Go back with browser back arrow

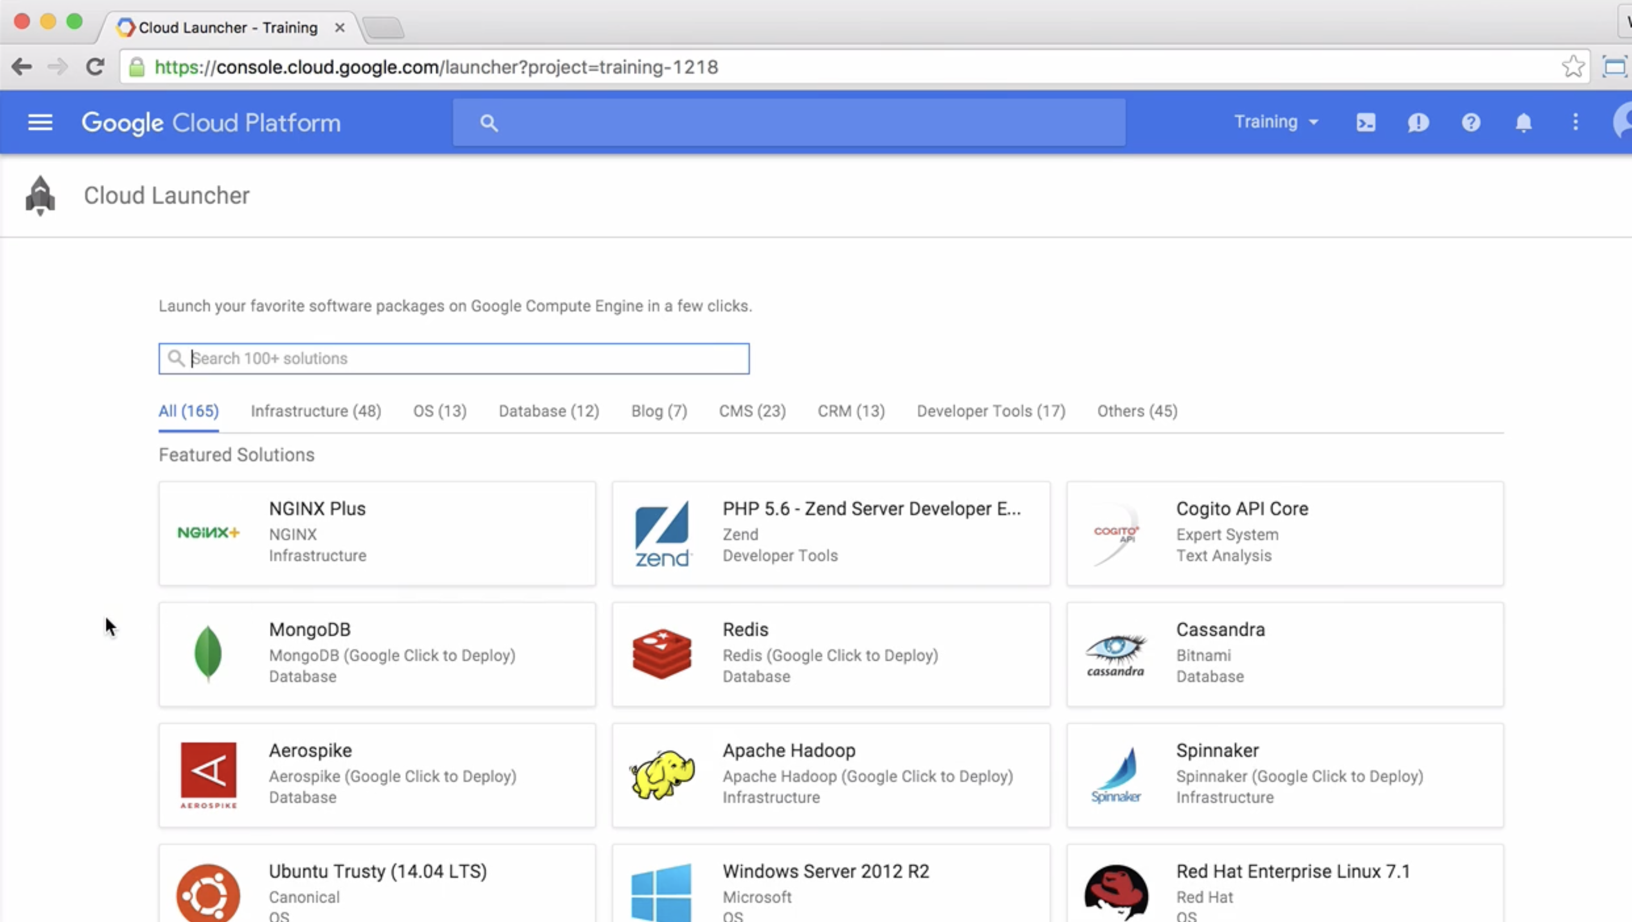[22, 67]
